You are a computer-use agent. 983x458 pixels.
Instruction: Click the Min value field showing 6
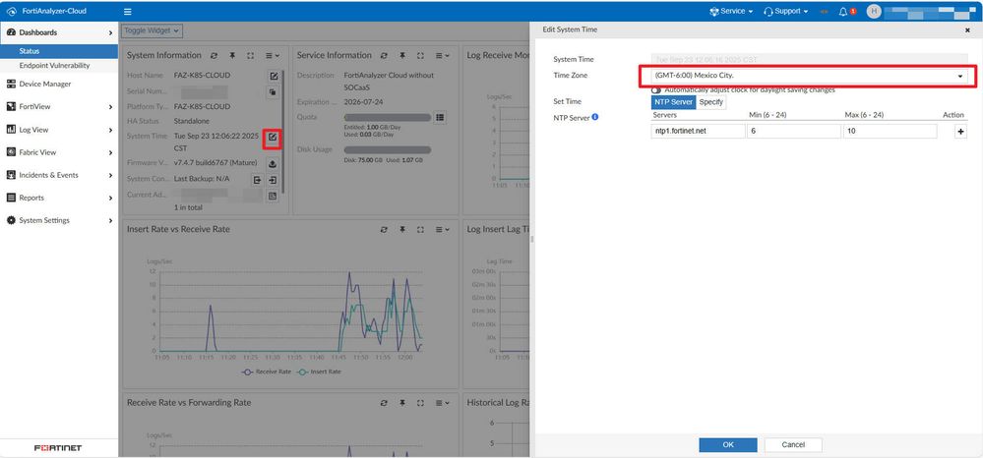coord(794,131)
